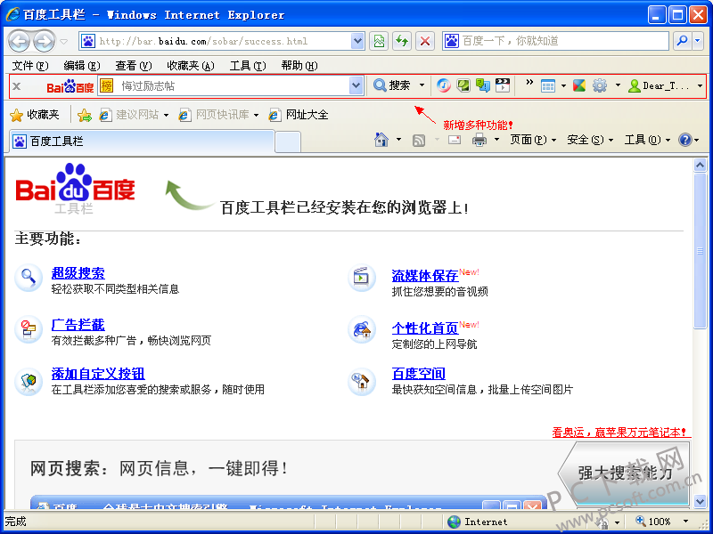Click the read mail envelope icon
713x534 pixels.
pos(455,140)
